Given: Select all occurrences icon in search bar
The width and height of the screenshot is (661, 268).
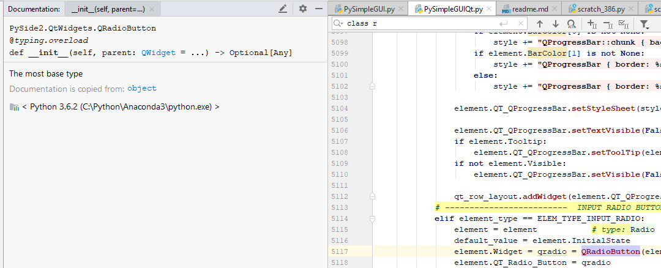Looking at the screenshot, I should click(622, 24).
